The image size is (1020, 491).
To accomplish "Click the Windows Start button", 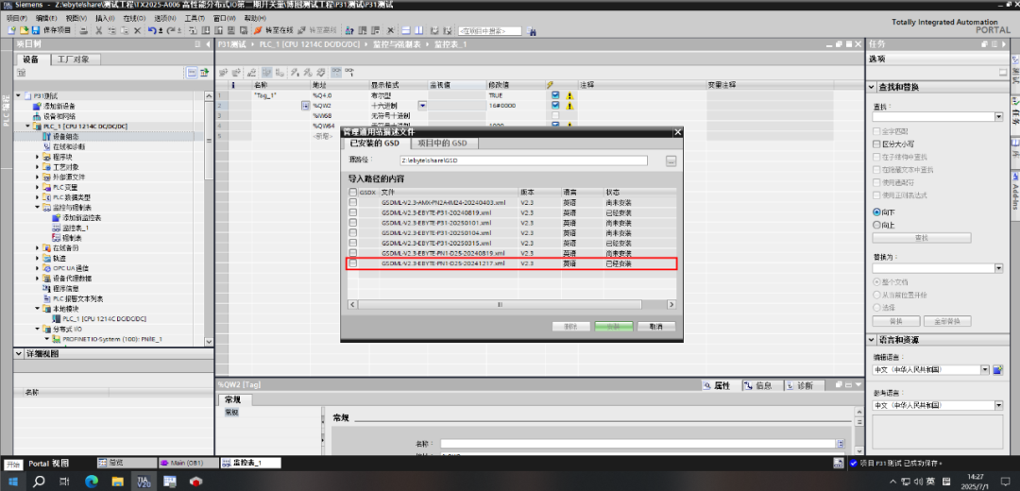I will 13,482.
